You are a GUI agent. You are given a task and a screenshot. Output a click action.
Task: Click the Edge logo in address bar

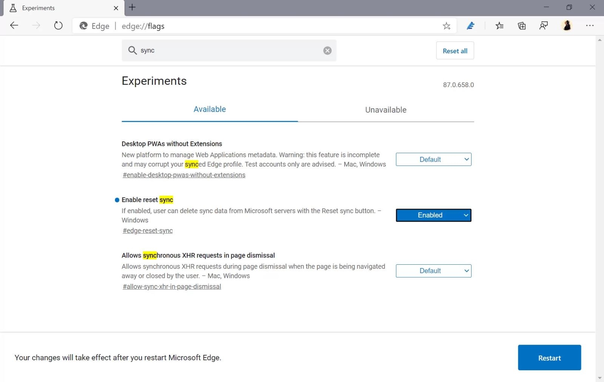[x=83, y=26]
